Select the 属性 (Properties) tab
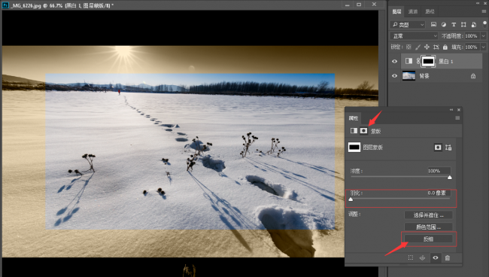This screenshot has height=277, width=489. (x=354, y=118)
